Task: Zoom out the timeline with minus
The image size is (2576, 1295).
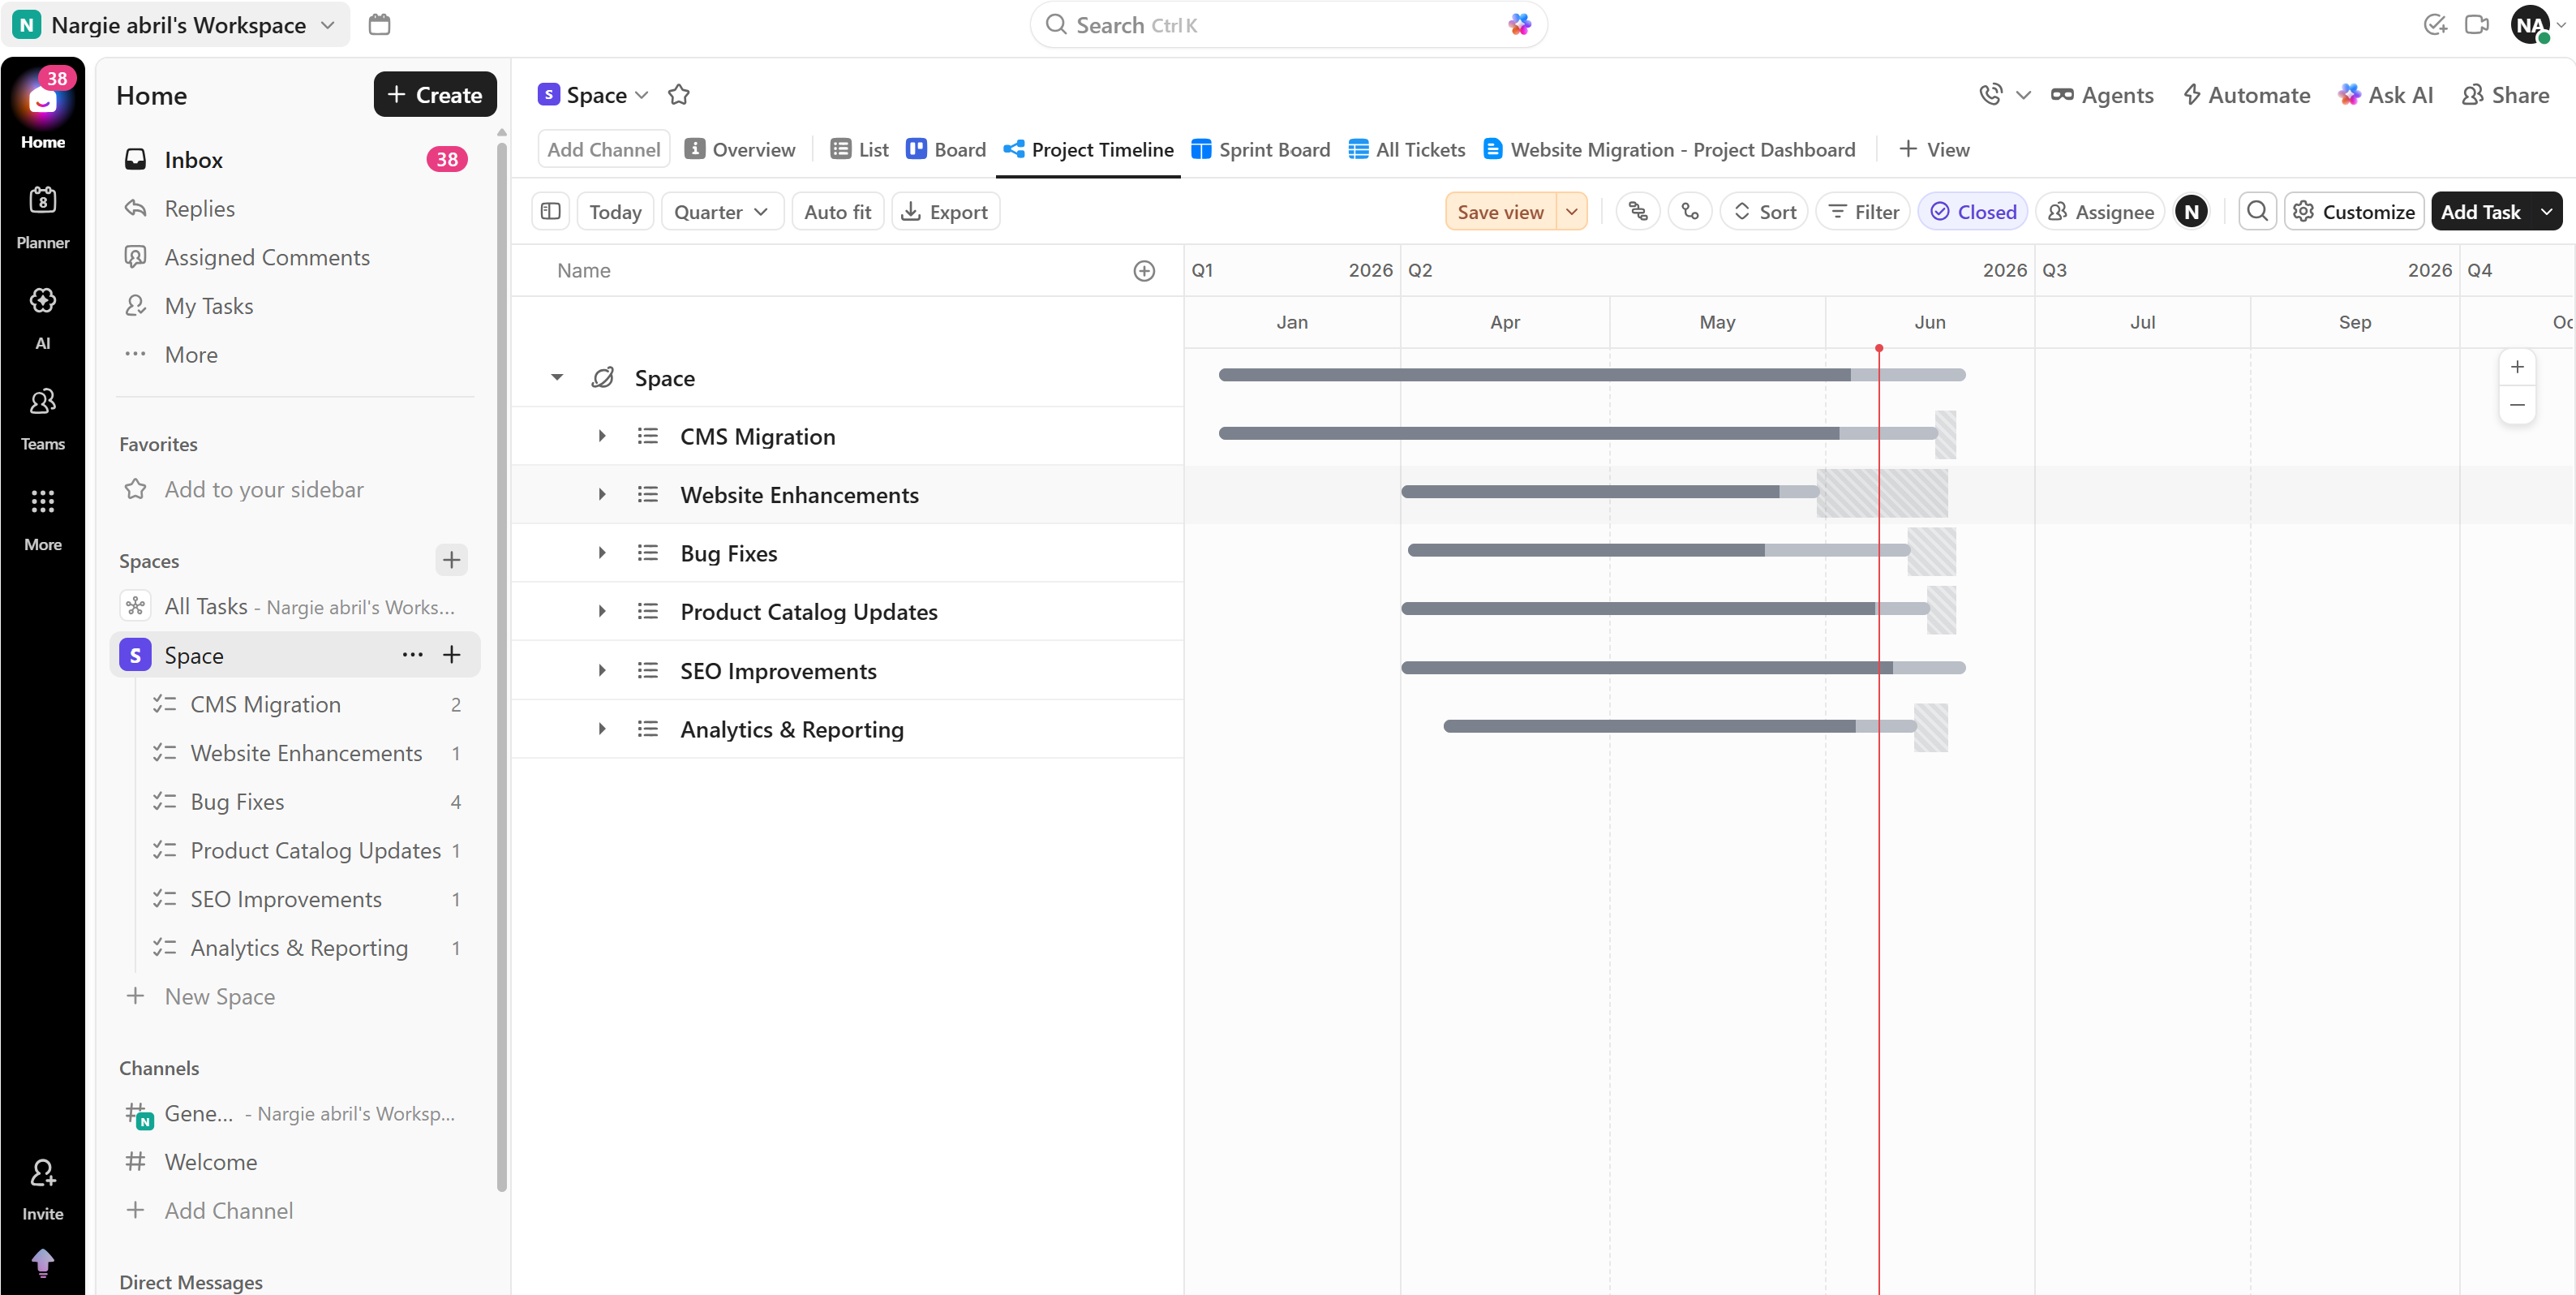Action: coord(2517,406)
